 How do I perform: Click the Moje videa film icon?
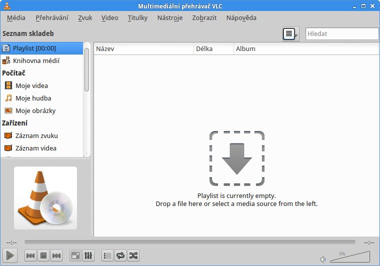click(8, 85)
